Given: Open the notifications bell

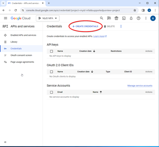Looking at the screenshot, I should [x=131, y=18].
